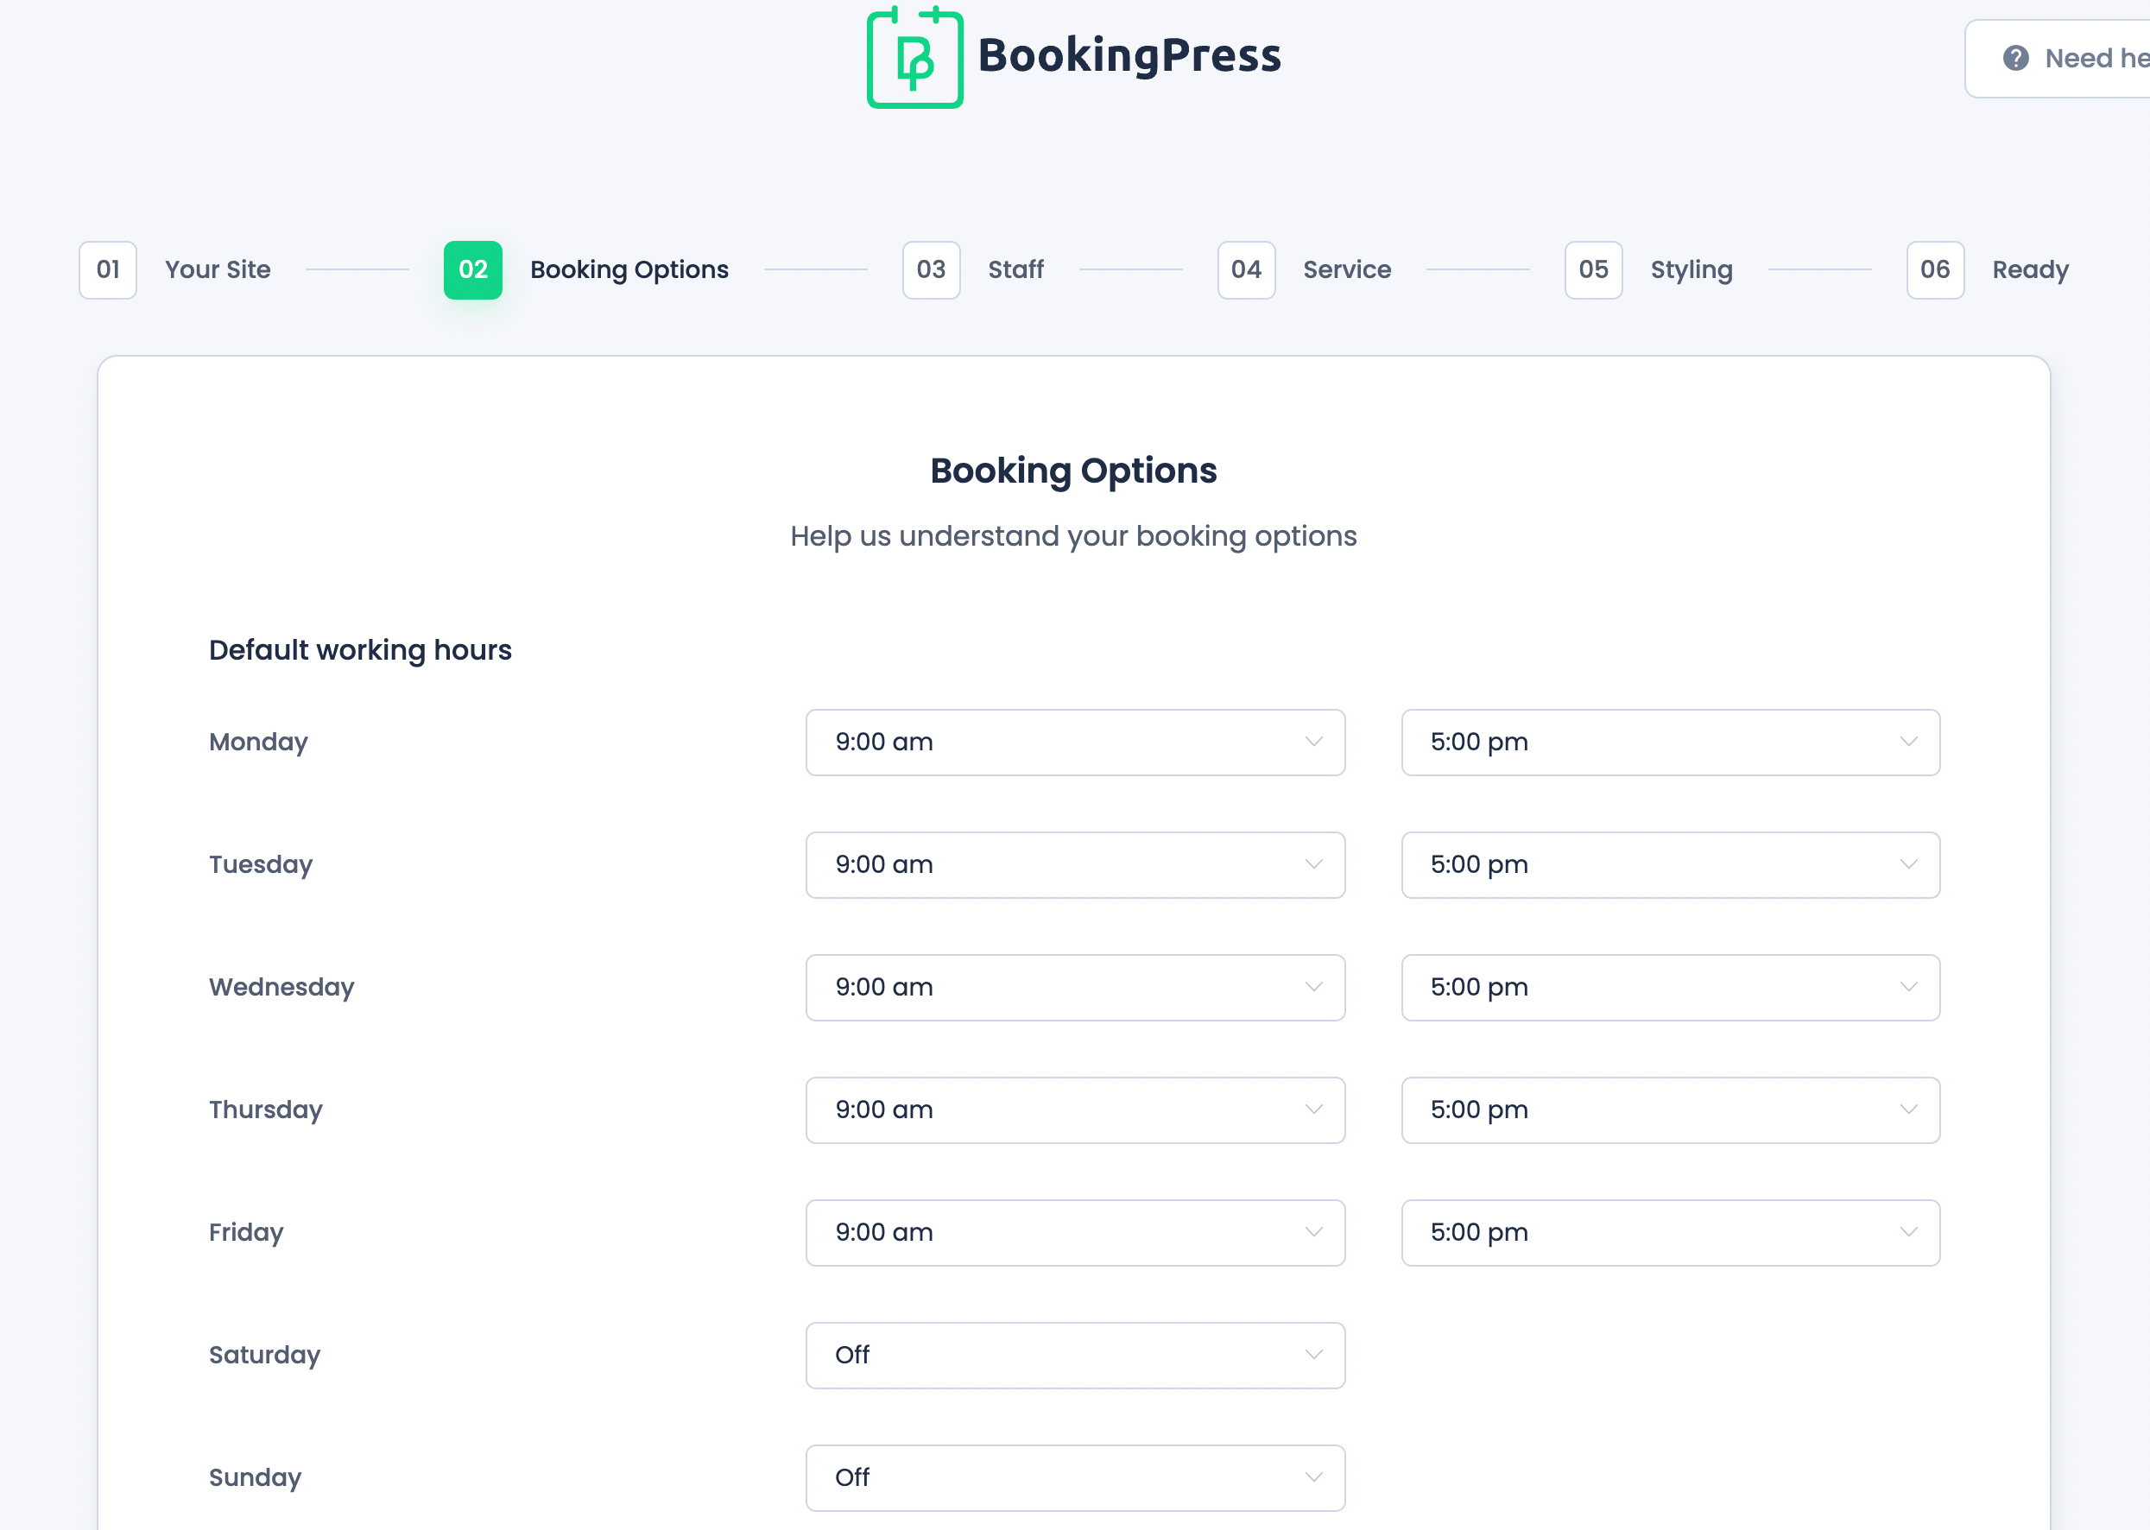Click the Your Site step label
Viewport: 2150px width, 1530px height.
click(x=218, y=270)
